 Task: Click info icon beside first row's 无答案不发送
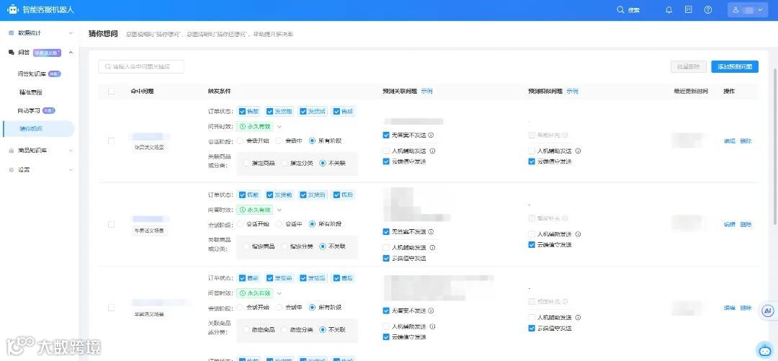(x=432, y=135)
